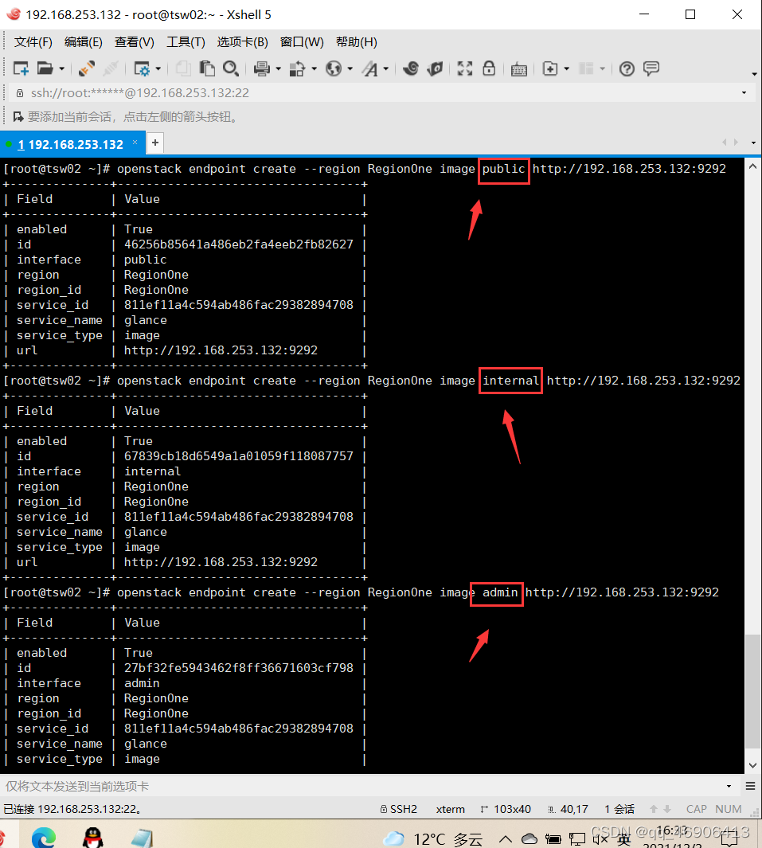The image size is (762, 848).
Task: Add a new tab with plus button
Action: point(155,143)
